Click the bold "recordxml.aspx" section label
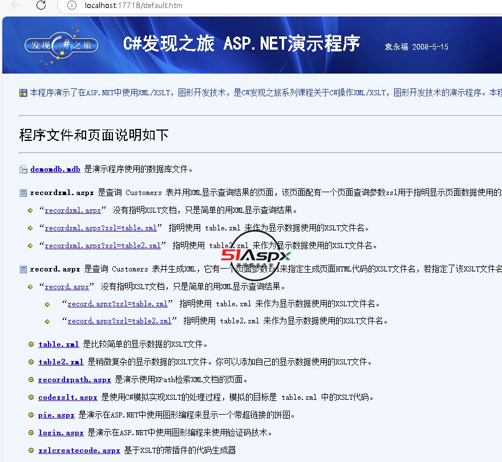502x462 pixels. (x=62, y=193)
